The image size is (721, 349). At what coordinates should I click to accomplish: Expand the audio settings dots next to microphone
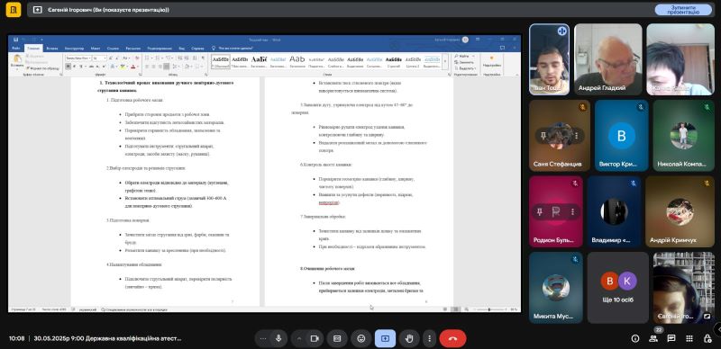[x=263, y=338]
